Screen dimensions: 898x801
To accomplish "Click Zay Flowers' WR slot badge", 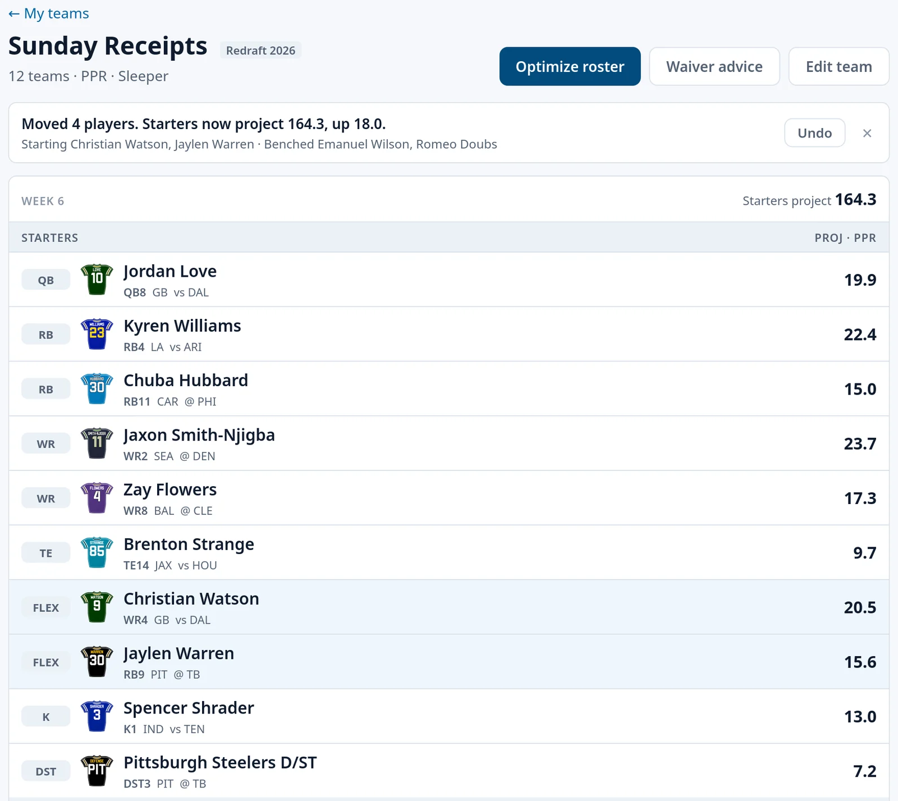I will pyautogui.click(x=46, y=498).
